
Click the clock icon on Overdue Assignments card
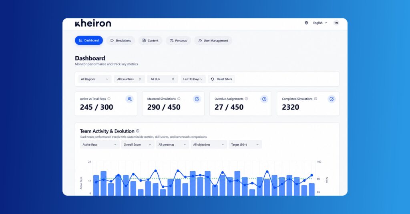264,99
